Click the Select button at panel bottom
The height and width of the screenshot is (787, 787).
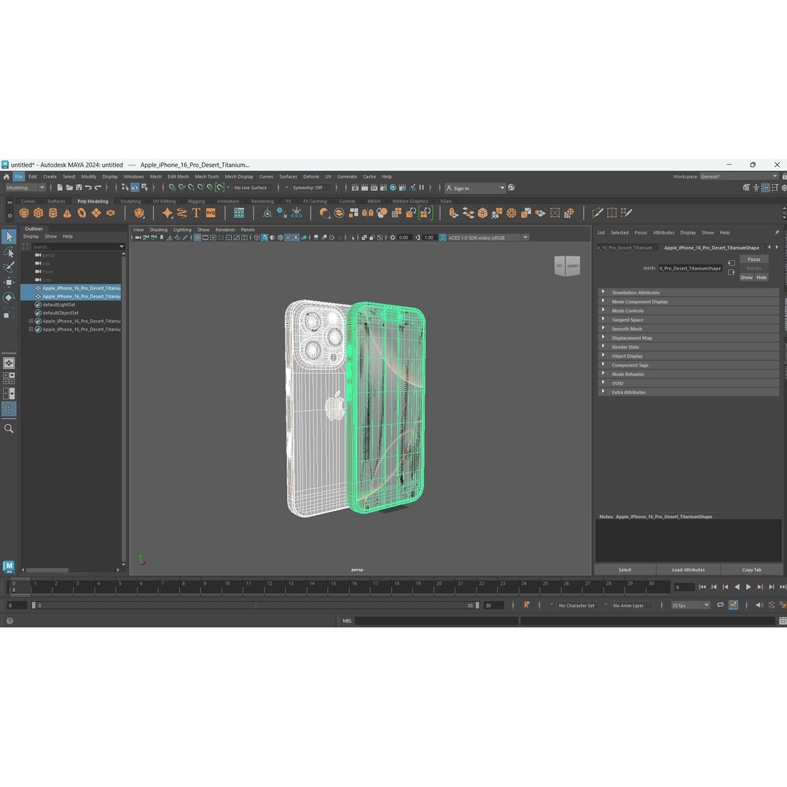point(625,570)
